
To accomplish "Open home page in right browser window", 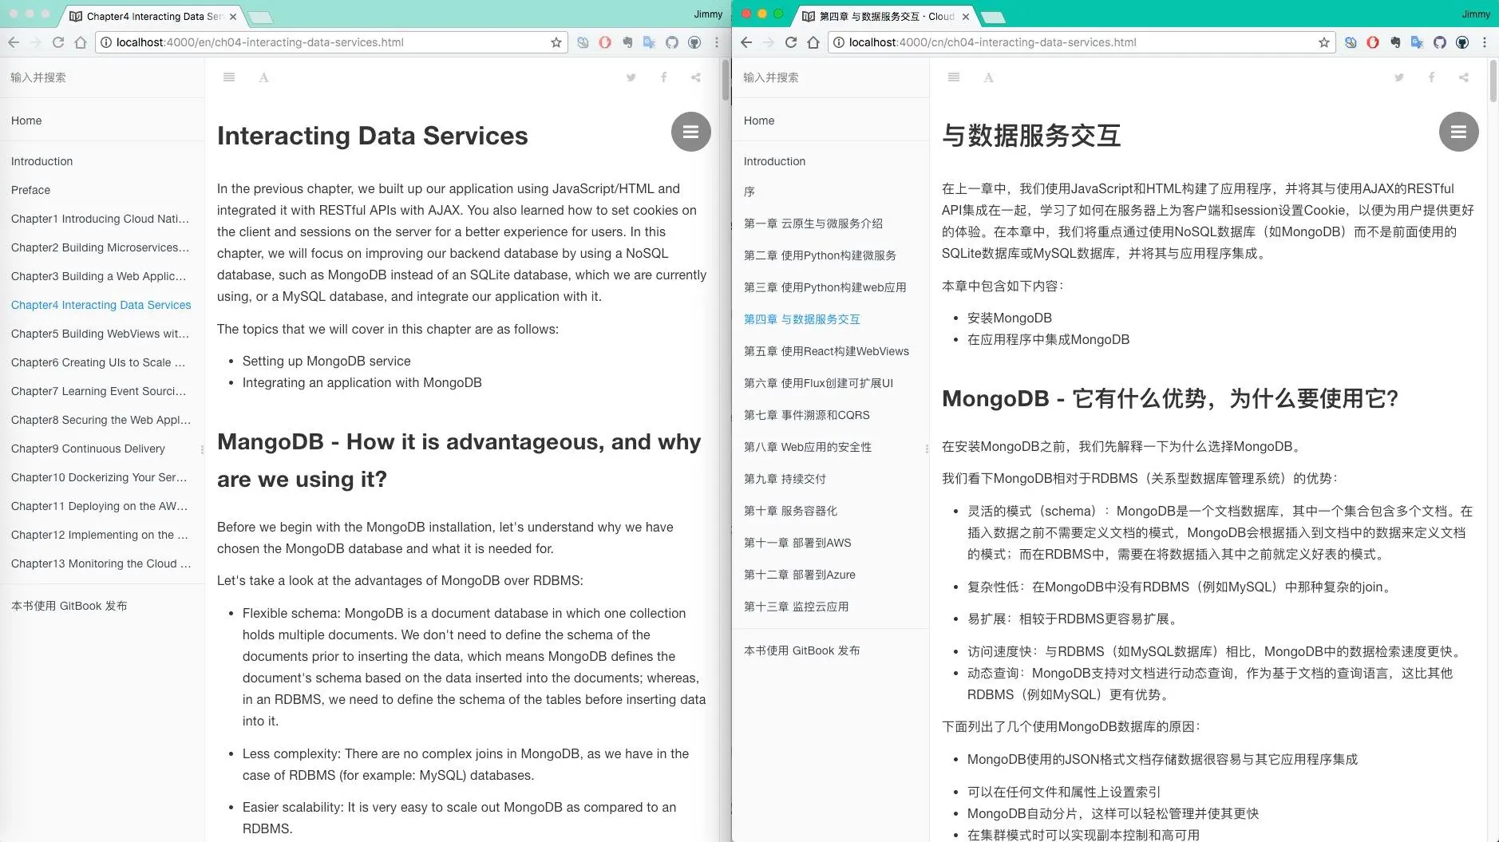I will point(813,42).
